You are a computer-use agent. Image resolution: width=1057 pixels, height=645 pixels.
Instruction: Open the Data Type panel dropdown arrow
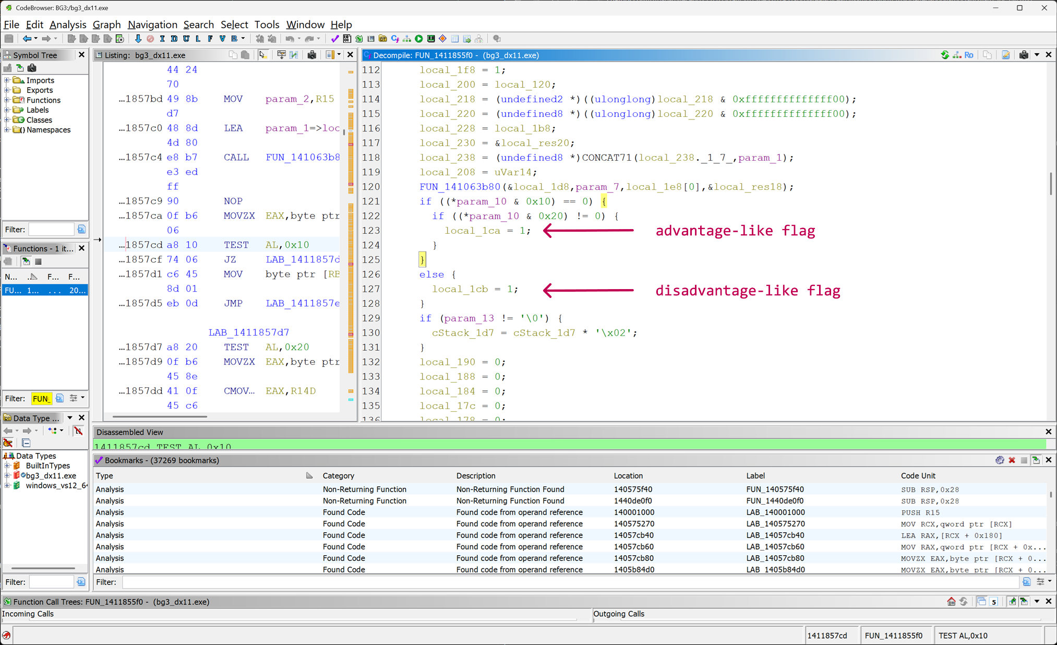69,418
